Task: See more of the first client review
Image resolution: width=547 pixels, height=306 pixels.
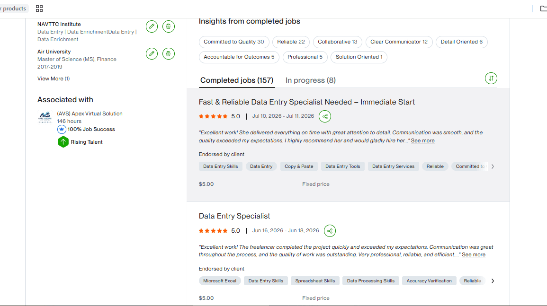Action: coord(423,141)
